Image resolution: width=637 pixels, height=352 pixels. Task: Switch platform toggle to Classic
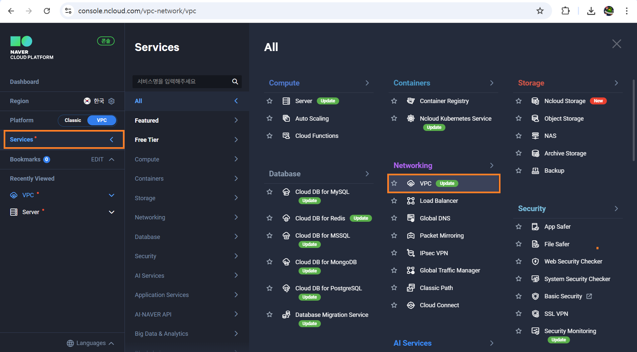pos(73,120)
